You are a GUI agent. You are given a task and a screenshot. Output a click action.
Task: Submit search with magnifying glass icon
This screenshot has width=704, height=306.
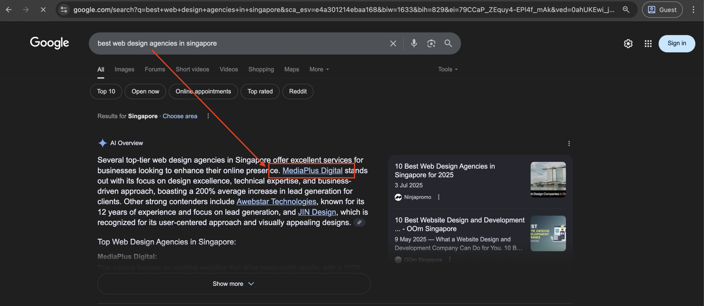point(448,43)
